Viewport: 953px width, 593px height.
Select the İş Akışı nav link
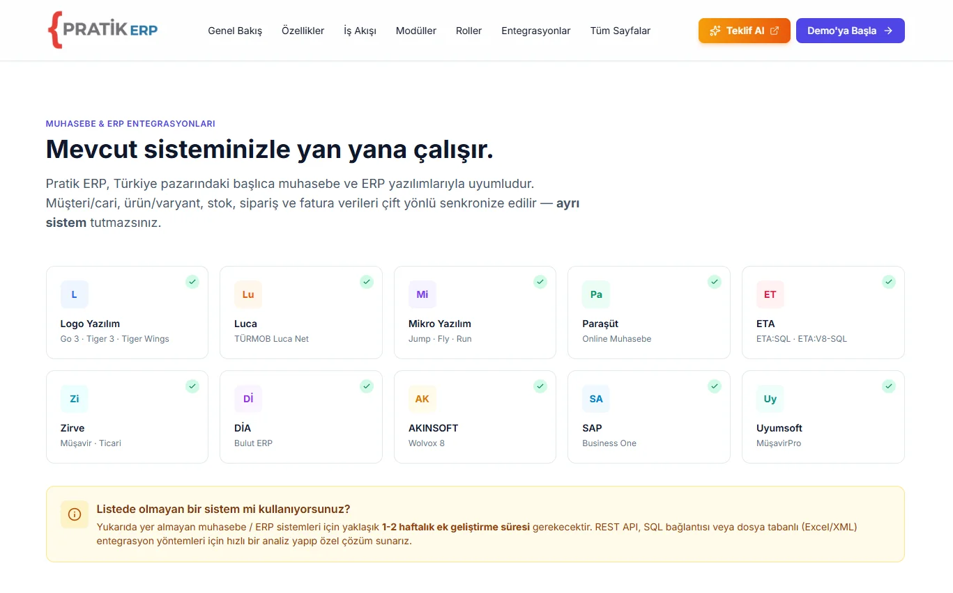[x=360, y=31]
